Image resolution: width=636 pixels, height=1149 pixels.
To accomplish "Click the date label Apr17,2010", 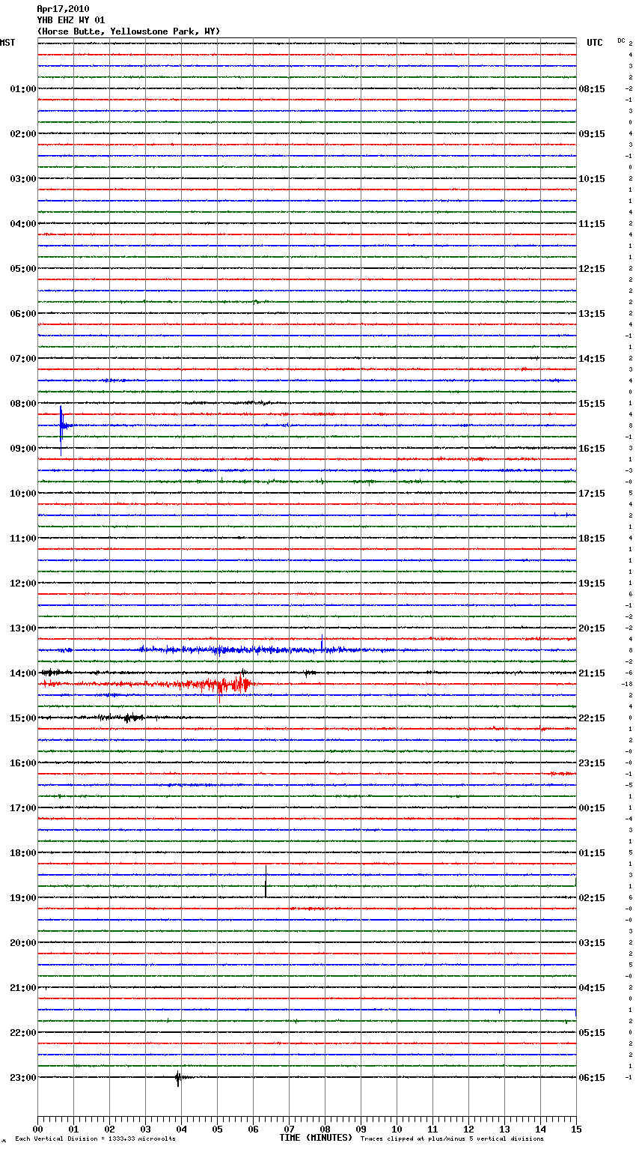I will [63, 9].
